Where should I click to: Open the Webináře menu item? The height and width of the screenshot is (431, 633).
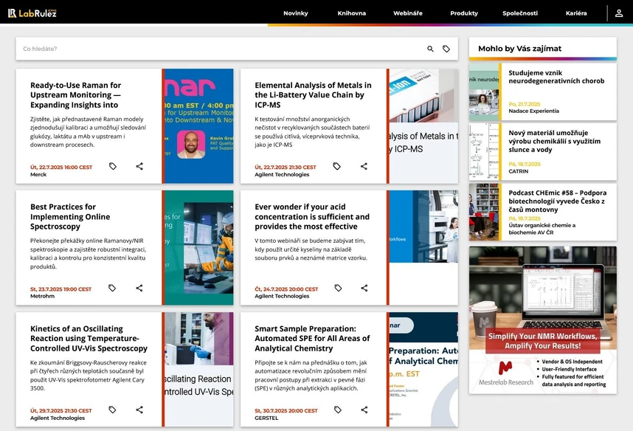[407, 13]
